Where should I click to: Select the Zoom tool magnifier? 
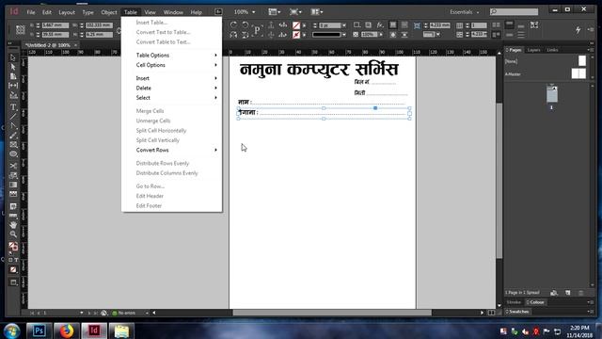pos(13,234)
